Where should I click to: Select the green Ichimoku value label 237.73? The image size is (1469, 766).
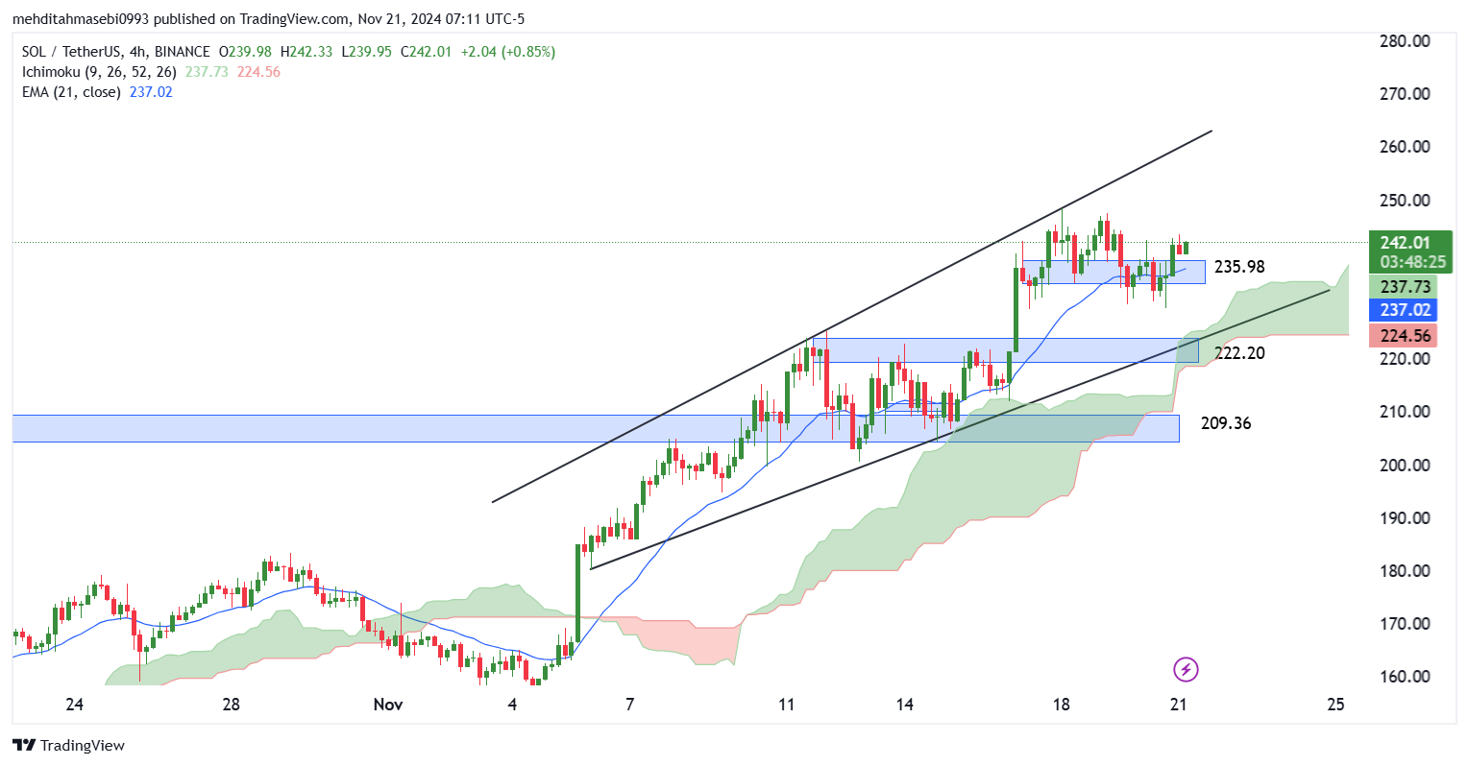pos(1405,287)
